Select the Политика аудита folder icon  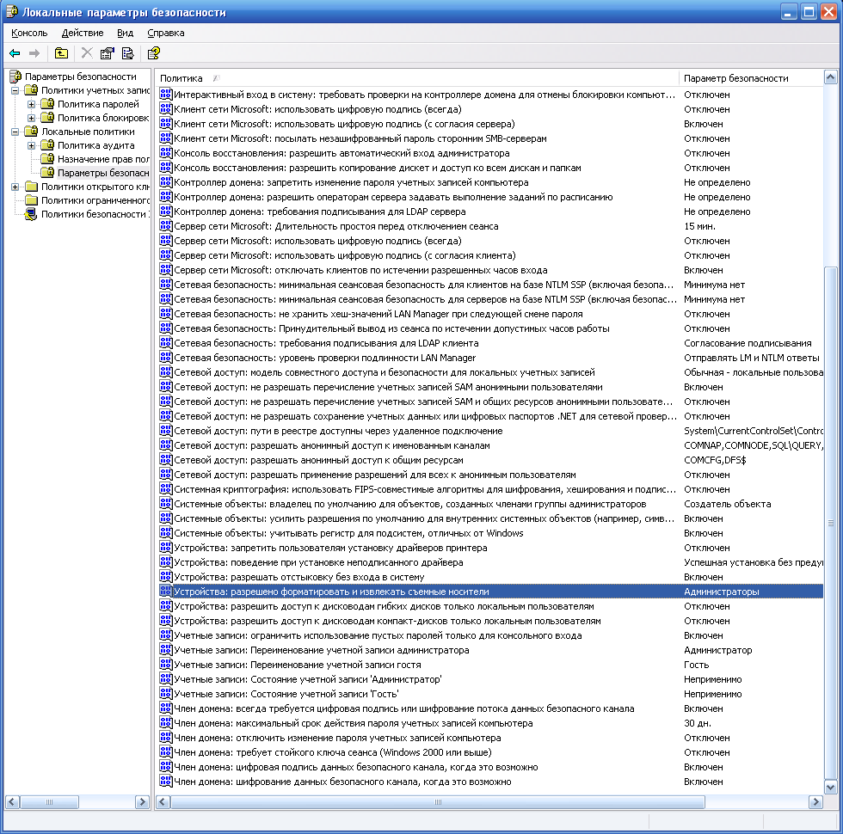48,145
